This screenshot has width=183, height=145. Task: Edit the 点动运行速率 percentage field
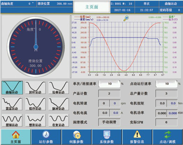(x=167, y=84)
